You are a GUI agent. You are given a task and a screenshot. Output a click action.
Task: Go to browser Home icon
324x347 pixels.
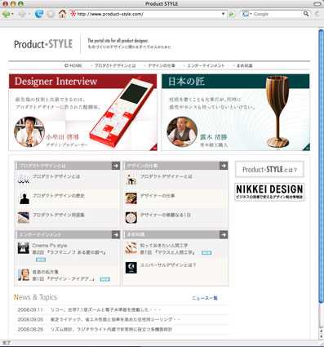pyautogui.click(x=62, y=14)
